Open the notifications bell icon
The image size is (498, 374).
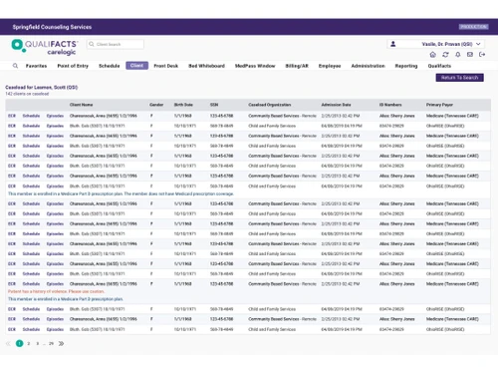[x=458, y=55]
